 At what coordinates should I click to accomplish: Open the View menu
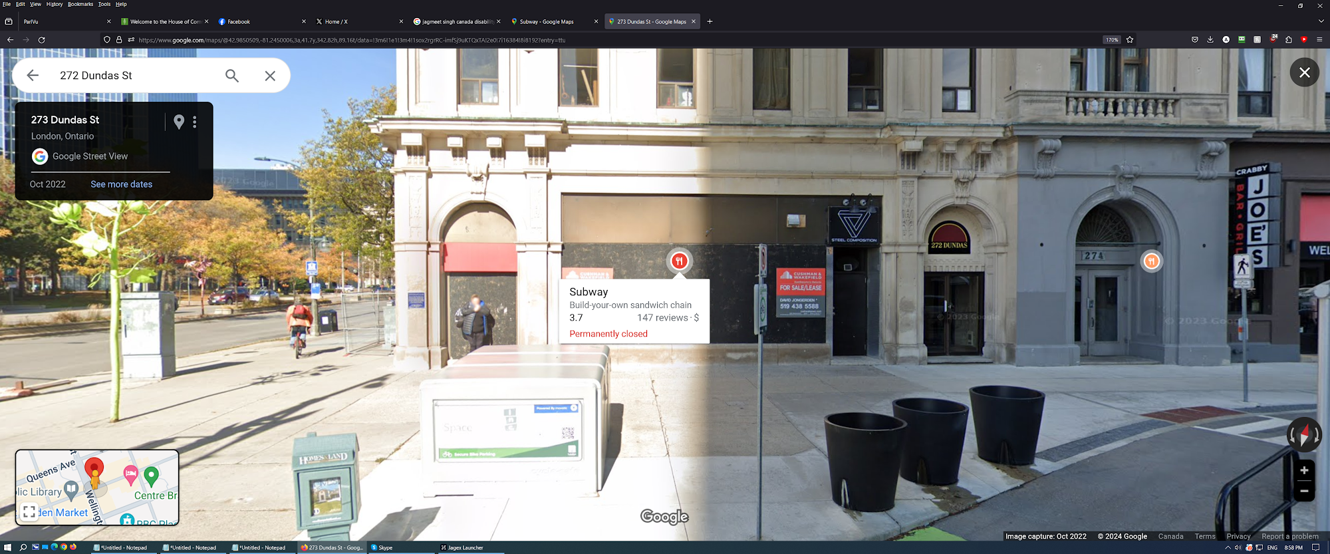click(35, 4)
